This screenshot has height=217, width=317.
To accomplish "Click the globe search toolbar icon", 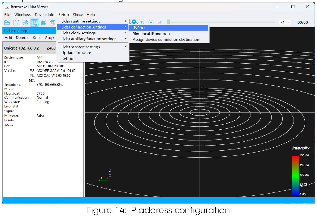I will coord(25,23).
